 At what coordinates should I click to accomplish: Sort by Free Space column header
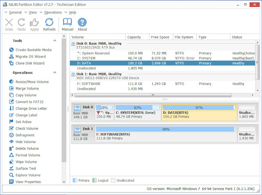161,37
